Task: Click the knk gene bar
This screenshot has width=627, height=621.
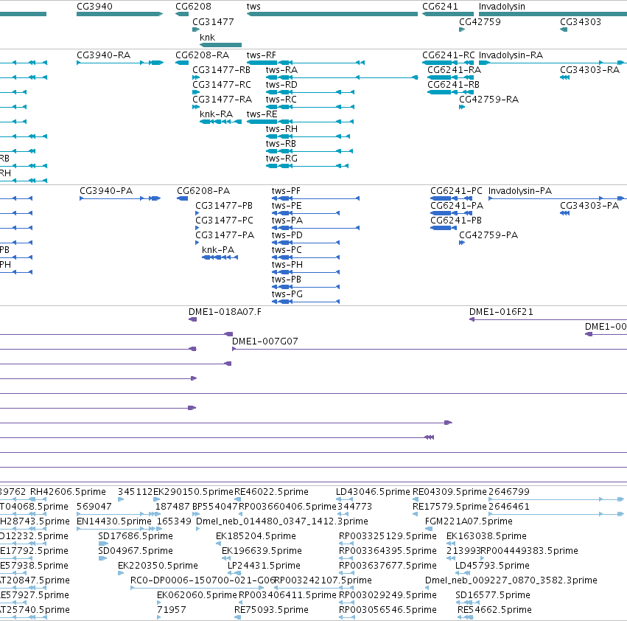Action: [x=221, y=45]
